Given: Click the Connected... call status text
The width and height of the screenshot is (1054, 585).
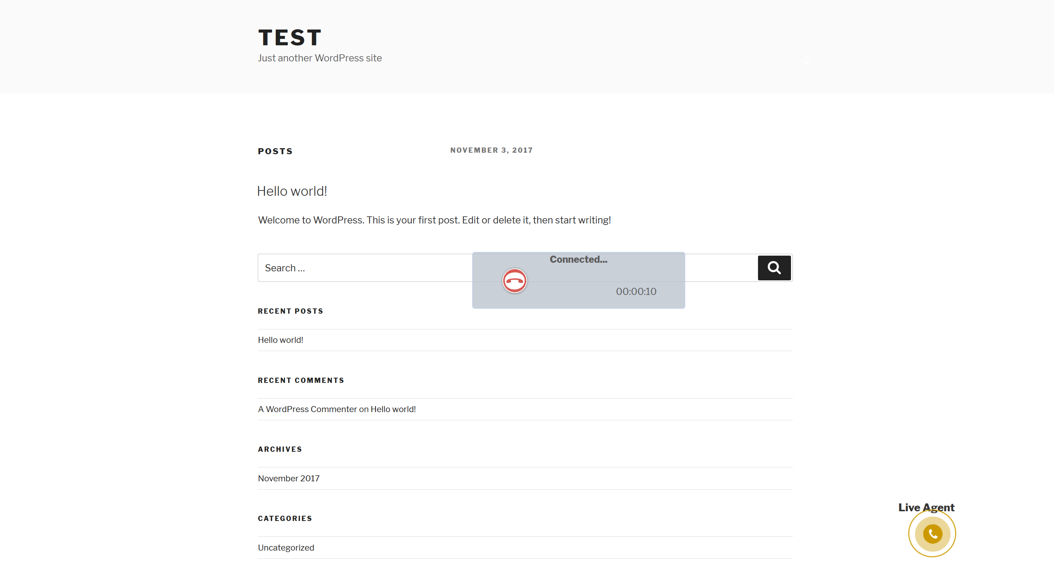Looking at the screenshot, I should point(578,259).
